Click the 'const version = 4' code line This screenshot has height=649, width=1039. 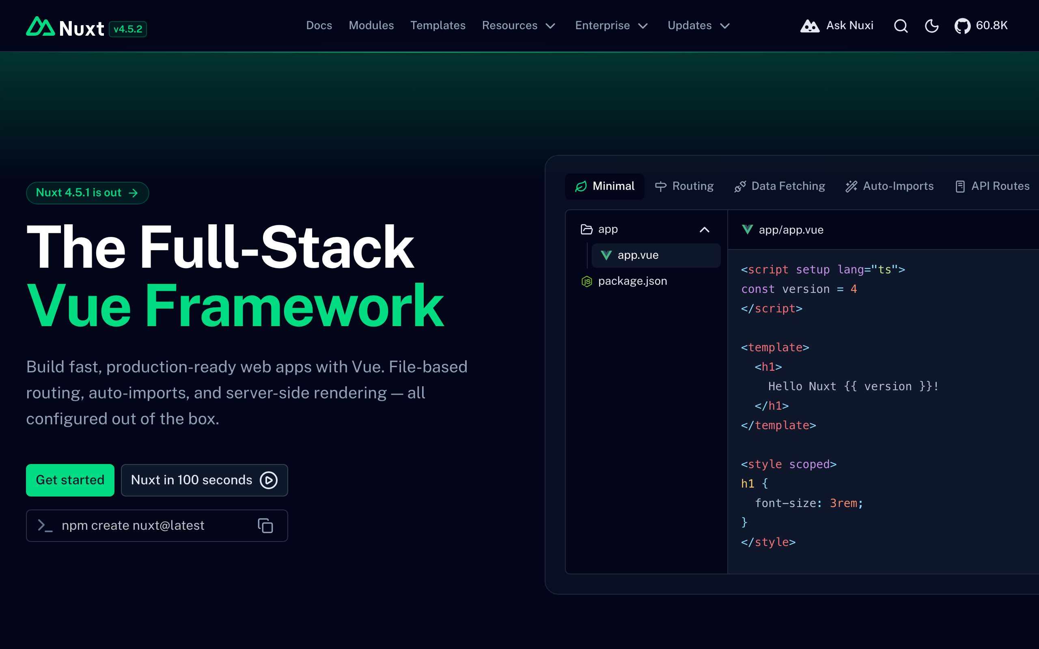coord(799,289)
